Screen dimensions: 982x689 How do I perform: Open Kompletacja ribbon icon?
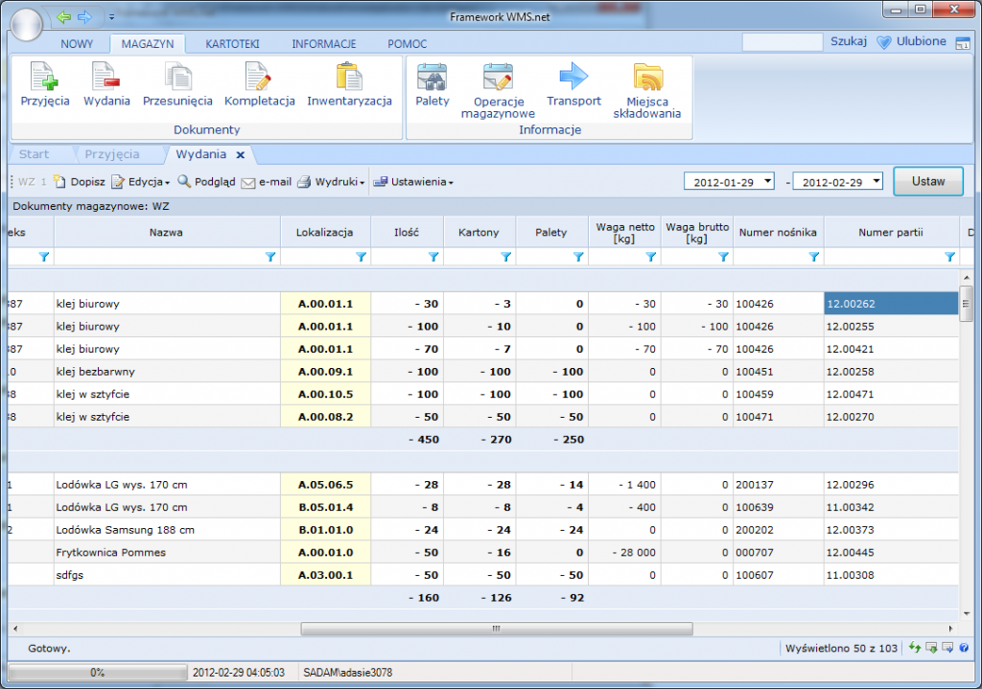[x=259, y=77]
